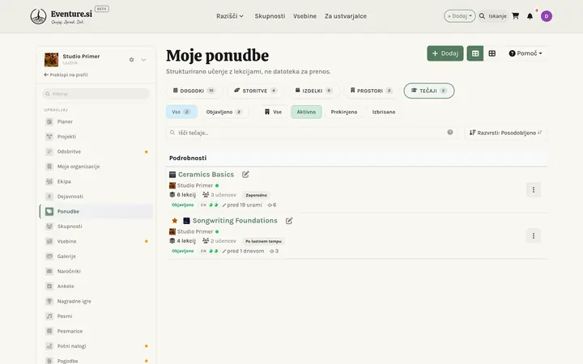Open notifications bell
The height and width of the screenshot is (364, 583).
[530, 16]
